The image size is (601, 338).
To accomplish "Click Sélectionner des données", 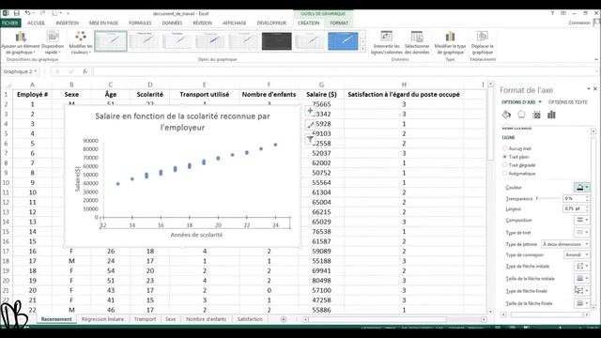I will (x=417, y=43).
